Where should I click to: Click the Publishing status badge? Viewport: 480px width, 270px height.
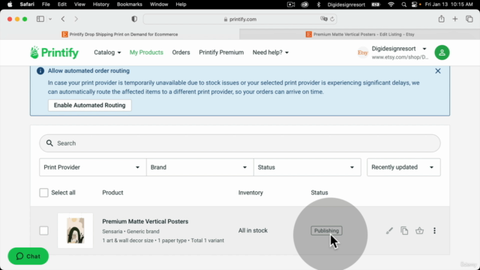326,230
